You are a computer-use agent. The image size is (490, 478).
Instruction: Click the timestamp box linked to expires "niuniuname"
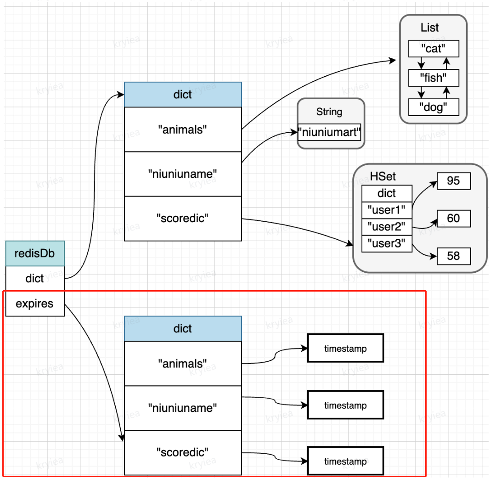pos(345,405)
